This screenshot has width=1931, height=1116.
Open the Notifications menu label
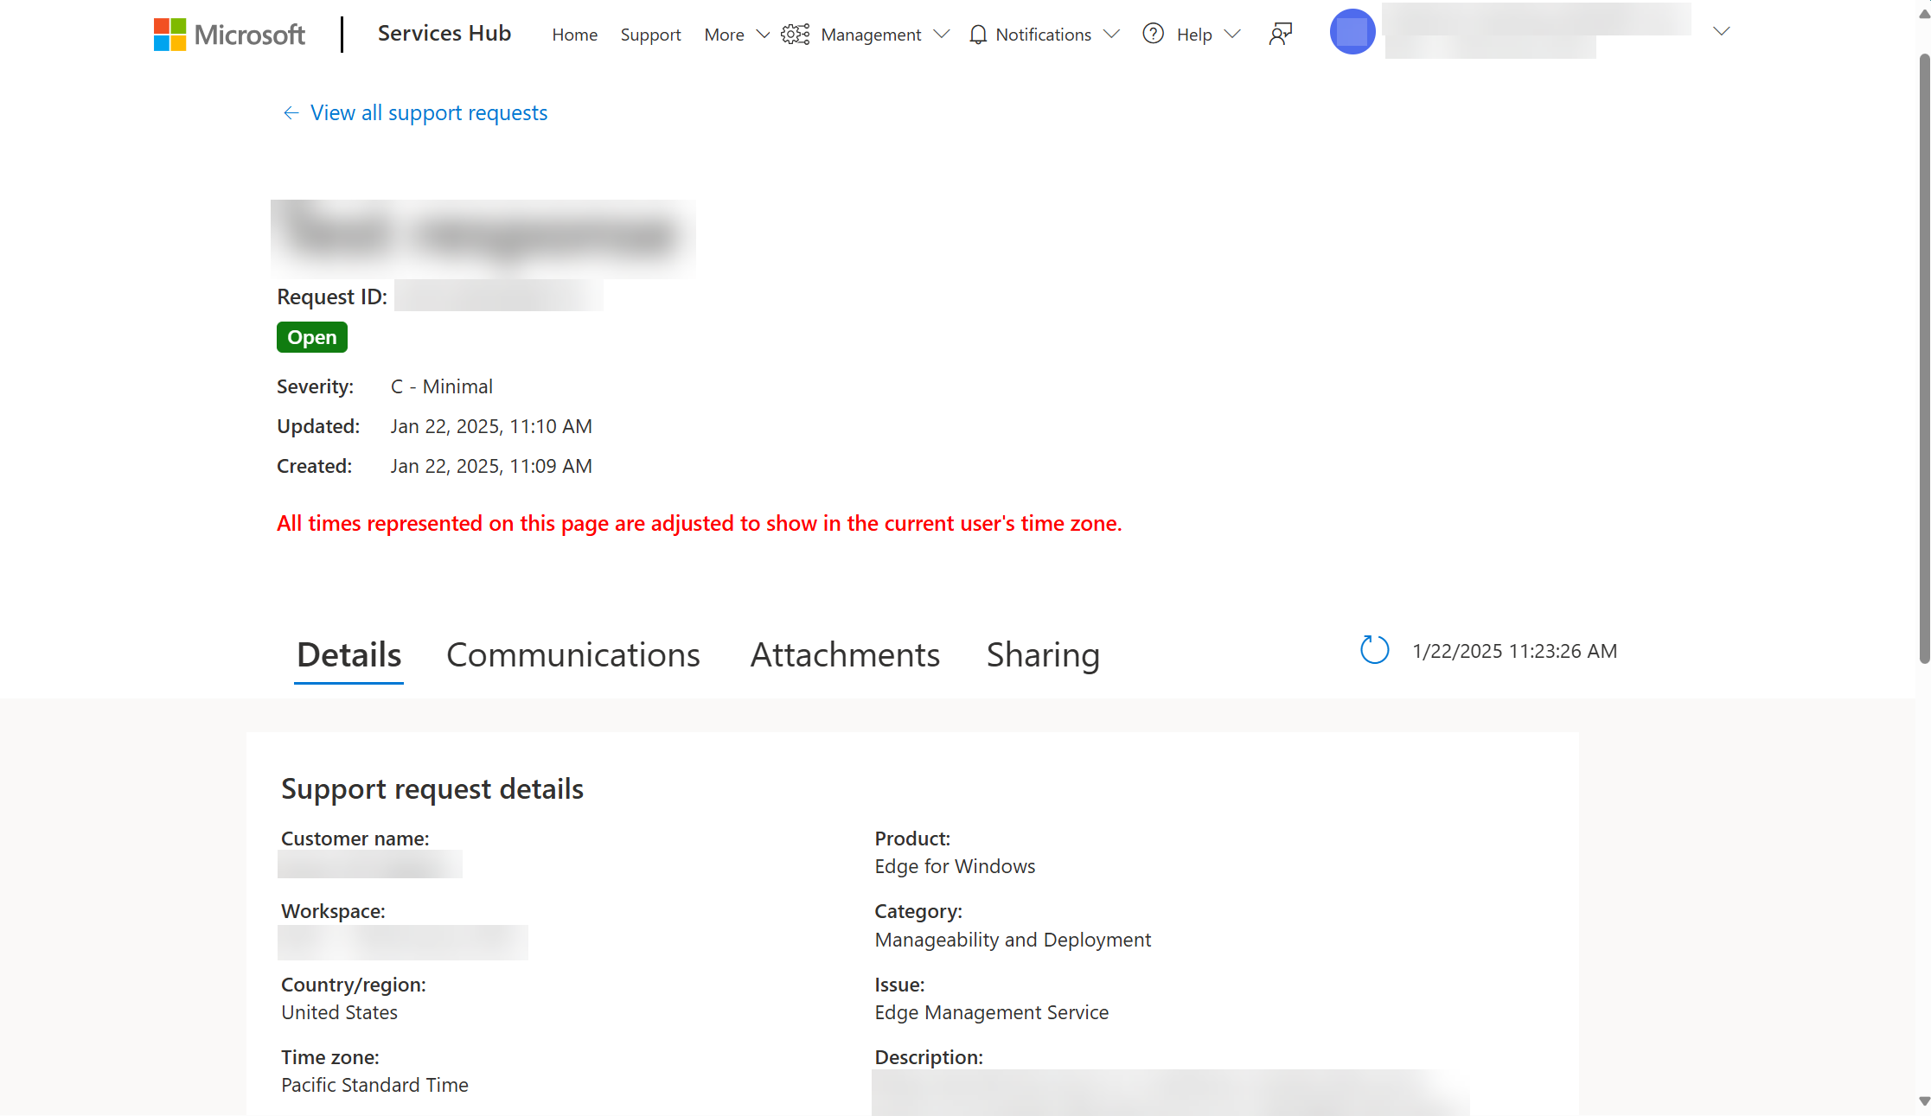(x=1044, y=35)
